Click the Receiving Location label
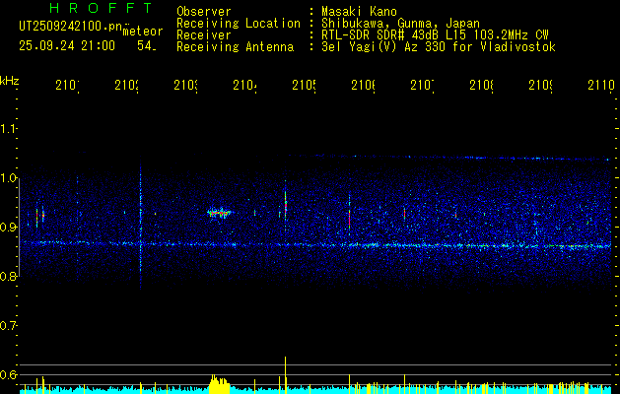 [x=239, y=24]
